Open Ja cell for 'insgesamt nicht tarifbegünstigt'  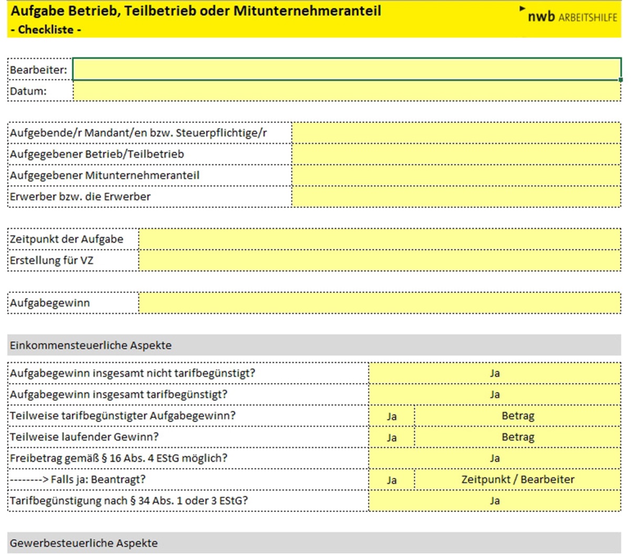[x=494, y=373]
